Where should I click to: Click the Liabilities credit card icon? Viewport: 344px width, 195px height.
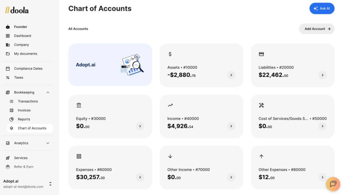coord(261,54)
